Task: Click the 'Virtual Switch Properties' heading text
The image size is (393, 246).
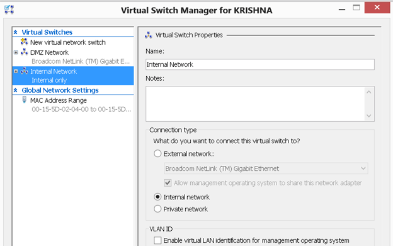Action: (x=189, y=35)
